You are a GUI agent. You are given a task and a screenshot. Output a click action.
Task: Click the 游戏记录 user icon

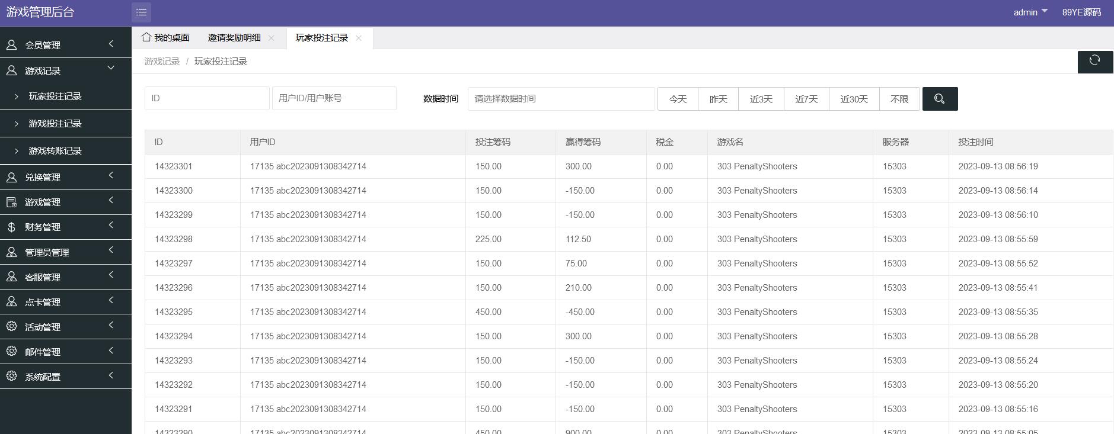tap(11, 70)
